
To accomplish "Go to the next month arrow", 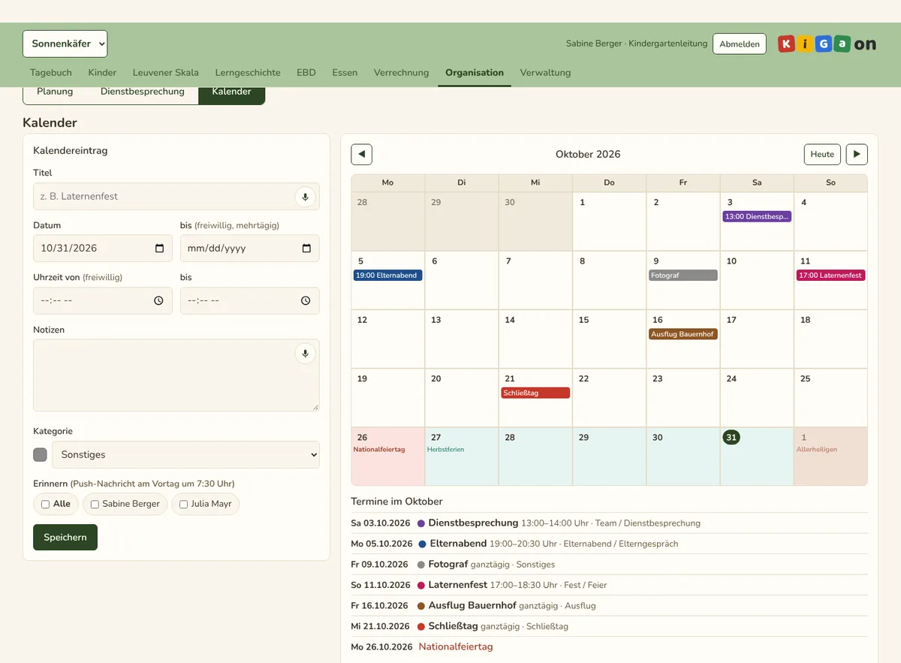I will point(857,155).
